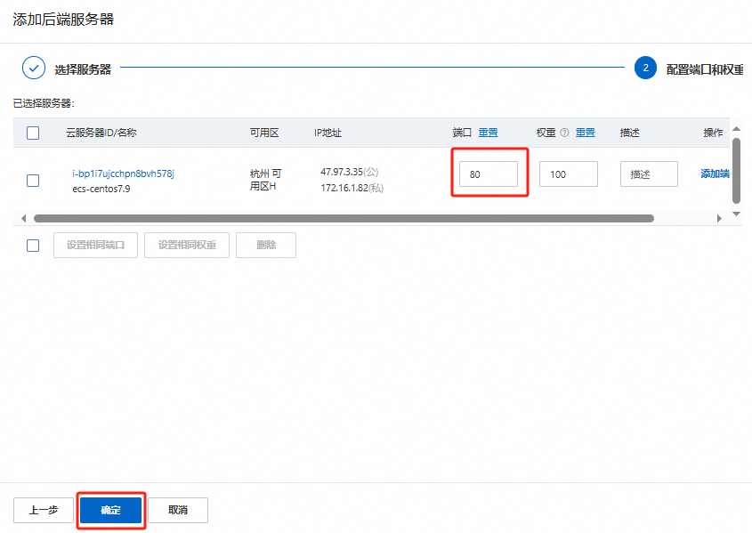
Task: Click the vertical scrollbar down arrow
Action: (x=737, y=214)
